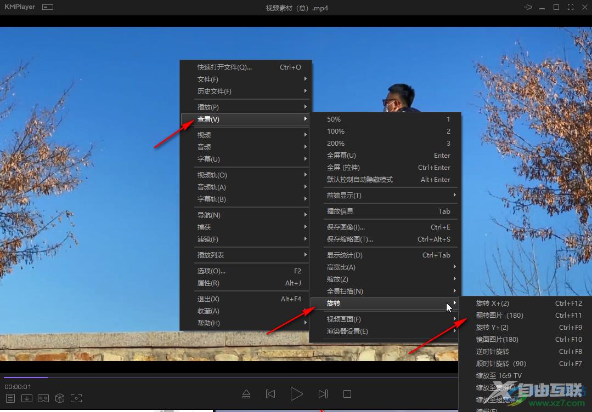The image size is (592, 412).
Task: Open the 高宽比(A) submenu
Action: click(385, 267)
